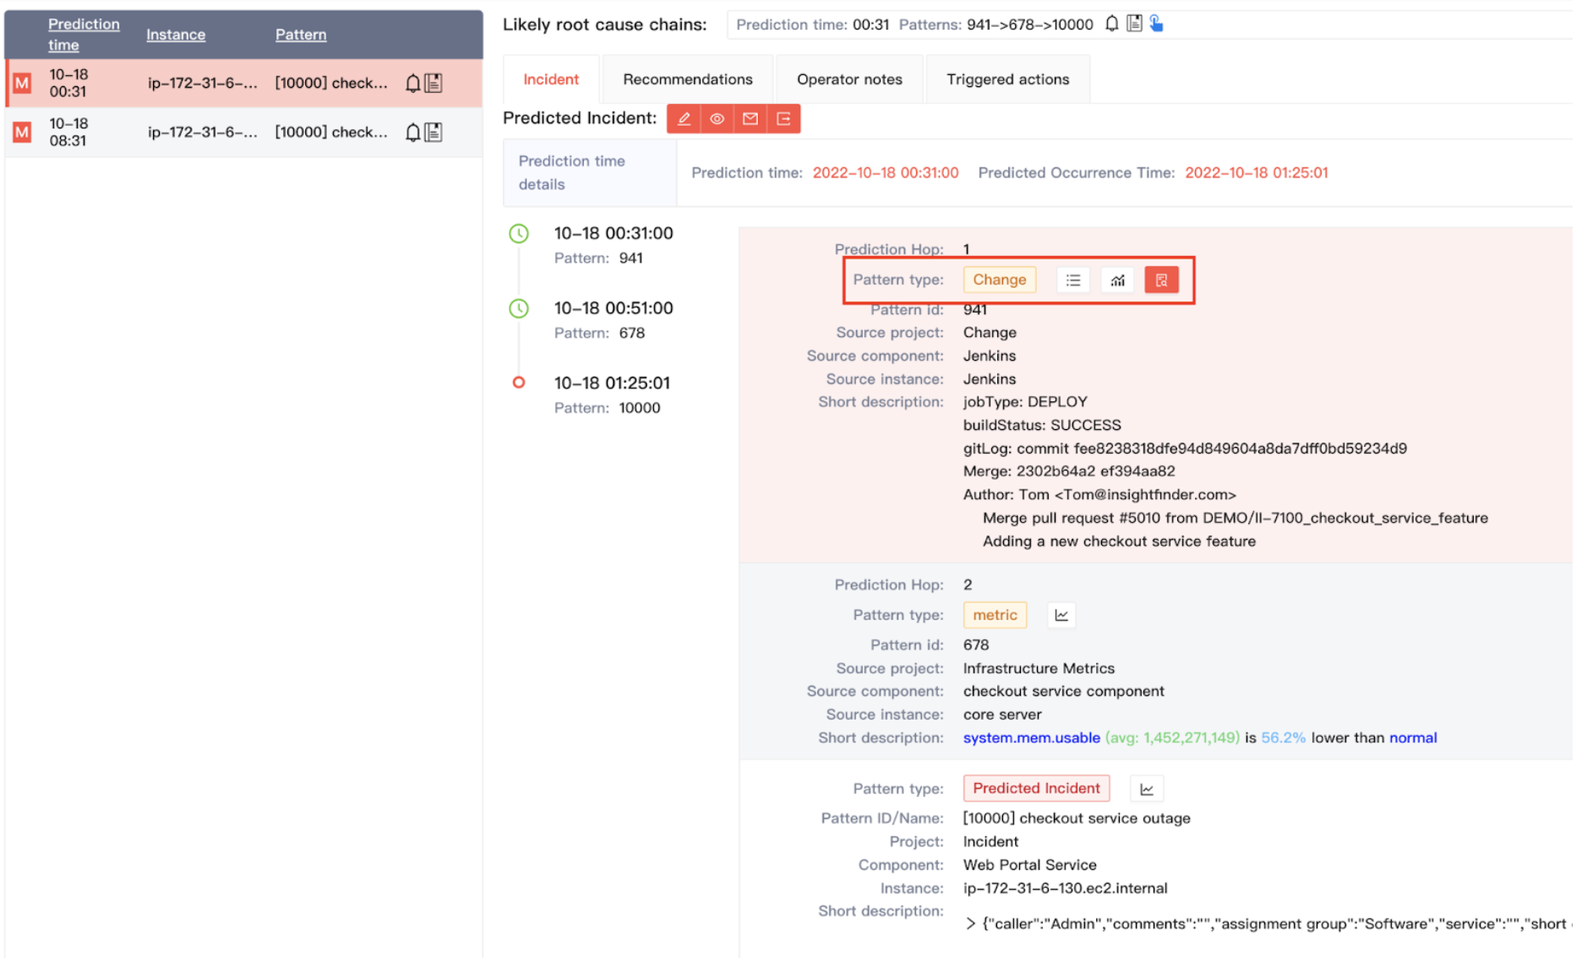Click the Predicted Incident pattern type tag
The image size is (1582, 958).
(x=1036, y=789)
